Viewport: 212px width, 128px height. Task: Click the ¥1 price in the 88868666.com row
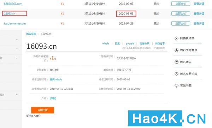[x=62, y=4]
